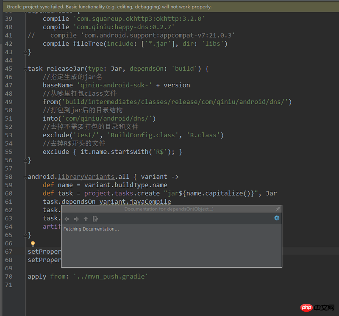Click fold marker at line 43 closing brace
Image resolution: width=339 pixels, height=316 pixels.
(x=25, y=52)
